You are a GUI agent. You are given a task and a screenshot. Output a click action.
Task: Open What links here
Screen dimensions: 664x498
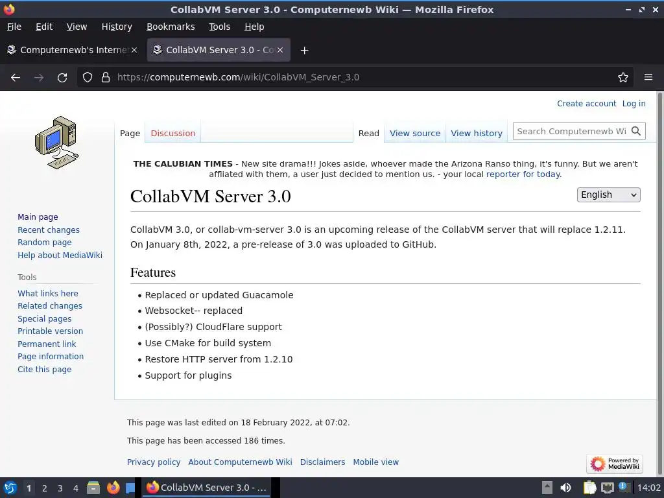[48, 294]
